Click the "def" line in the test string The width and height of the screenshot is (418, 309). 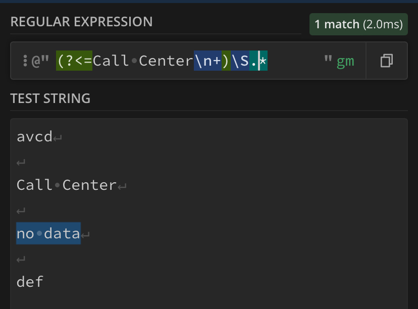(x=30, y=281)
